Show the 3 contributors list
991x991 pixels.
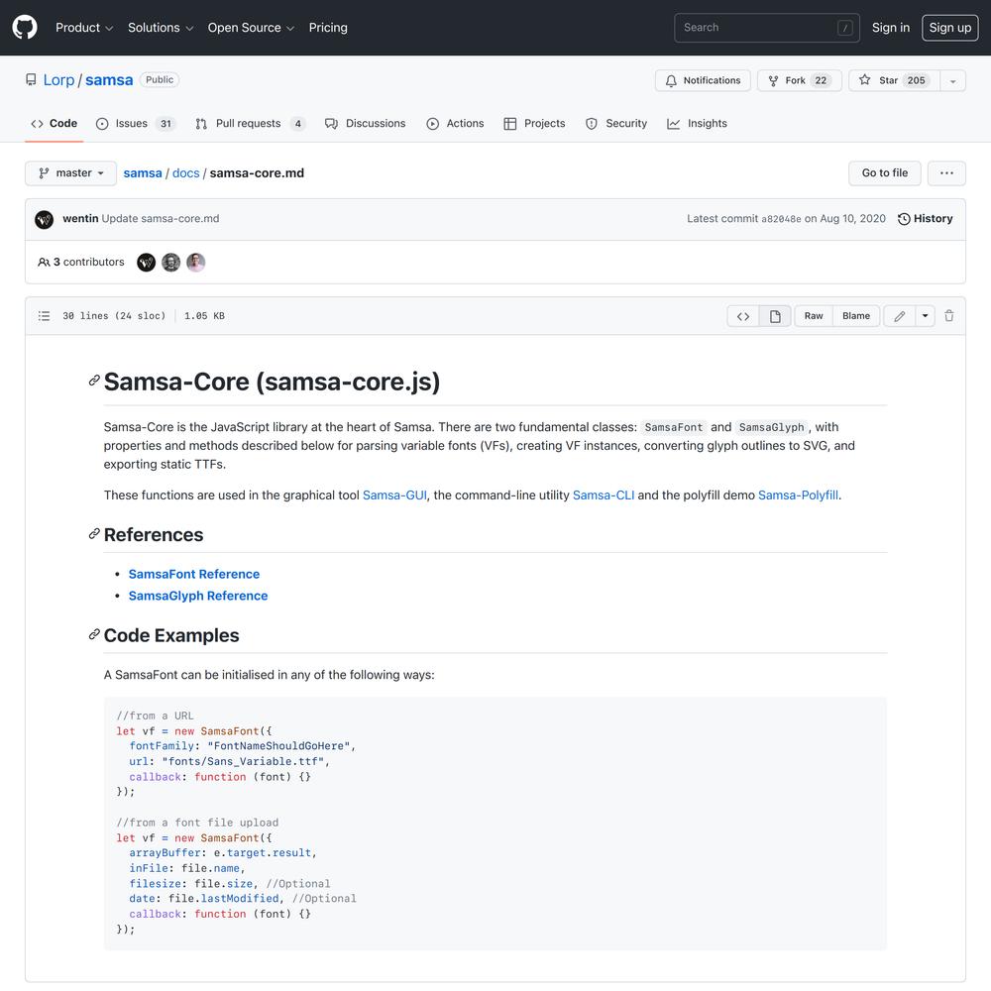coord(81,263)
